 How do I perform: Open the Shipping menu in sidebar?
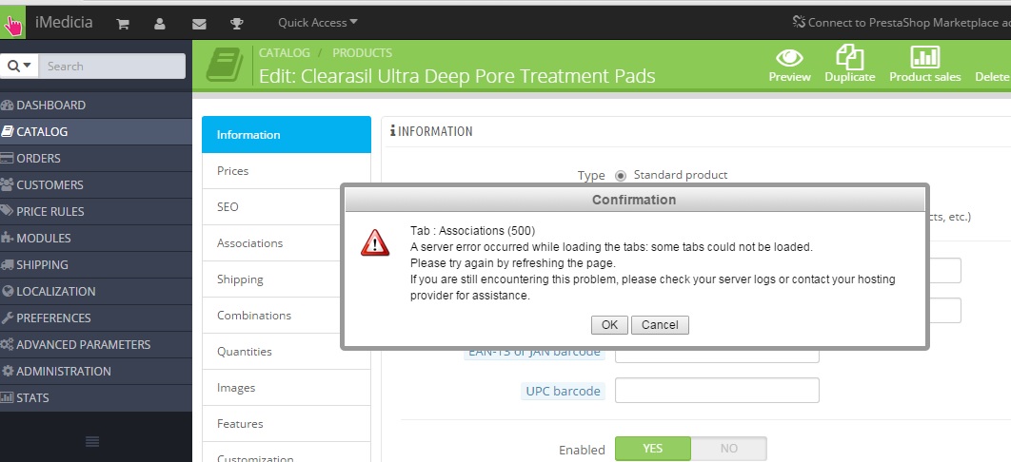(96, 264)
